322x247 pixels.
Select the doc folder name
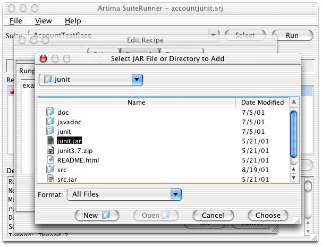tap(63, 113)
